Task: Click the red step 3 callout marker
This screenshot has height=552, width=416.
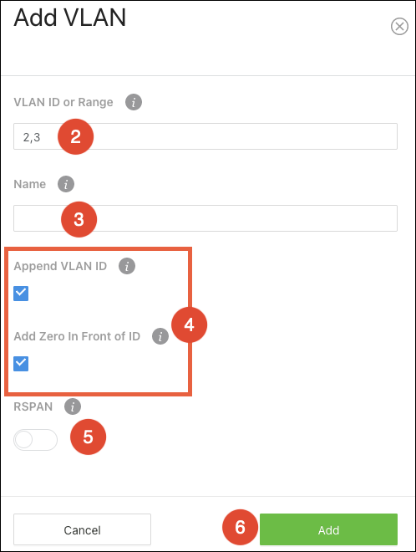Action: (79, 219)
